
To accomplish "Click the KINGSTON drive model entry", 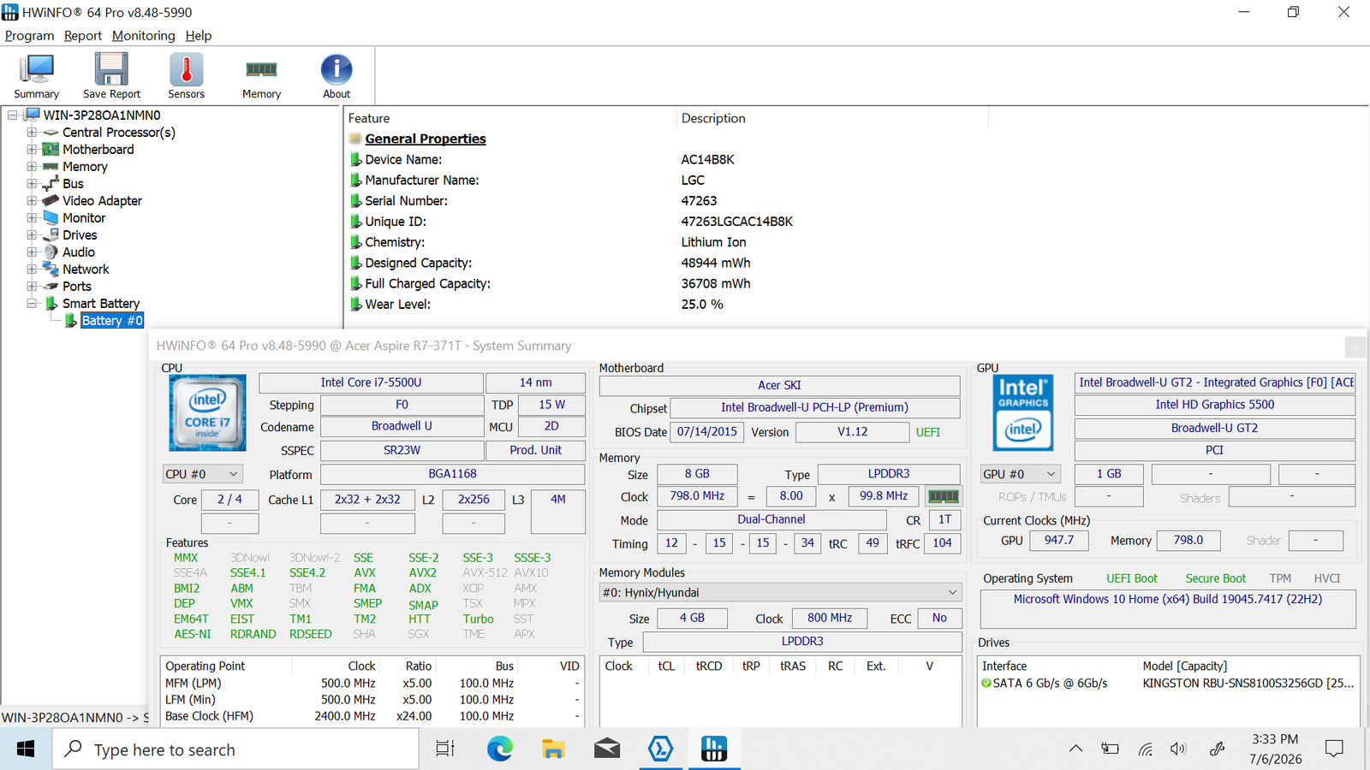I will pyautogui.click(x=1248, y=683).
